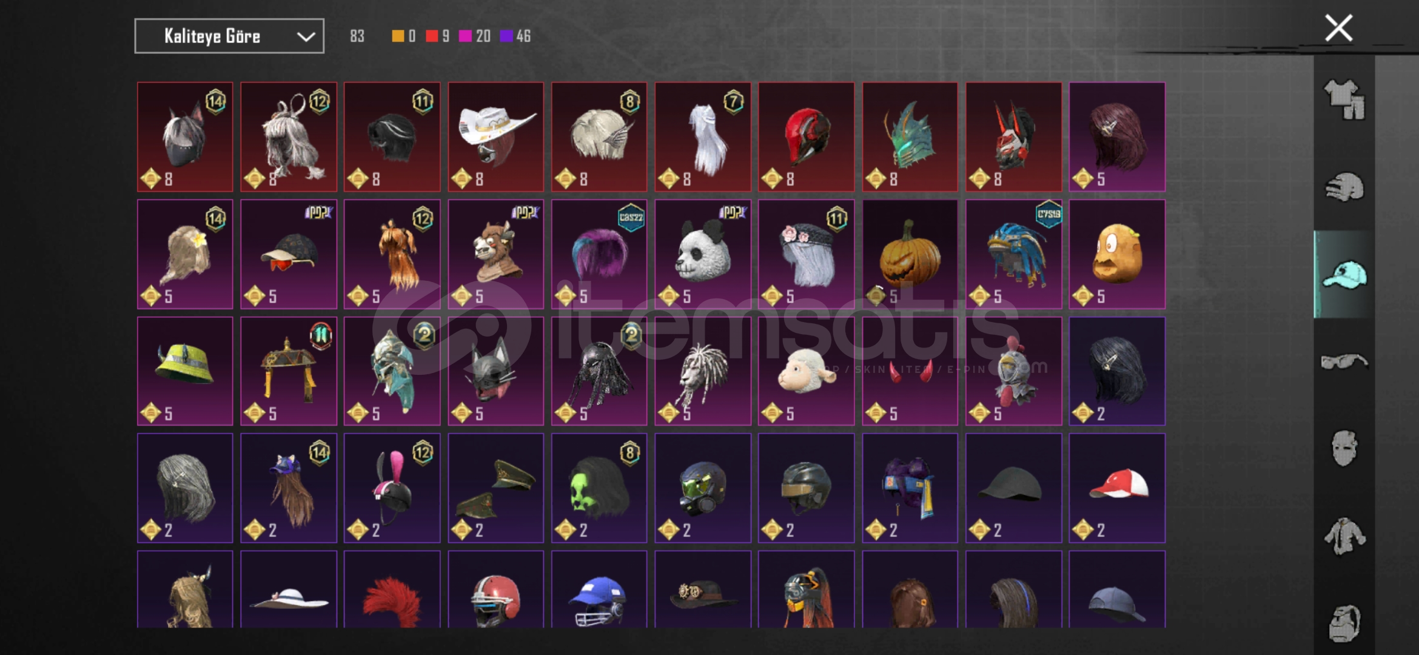1419x655 pixels.
Task: Close the inventory with the X
Action: pos(1338,28)
